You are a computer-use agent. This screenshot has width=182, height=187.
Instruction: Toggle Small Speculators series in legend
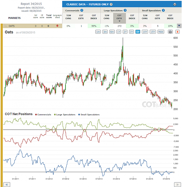tap(89, 115)
